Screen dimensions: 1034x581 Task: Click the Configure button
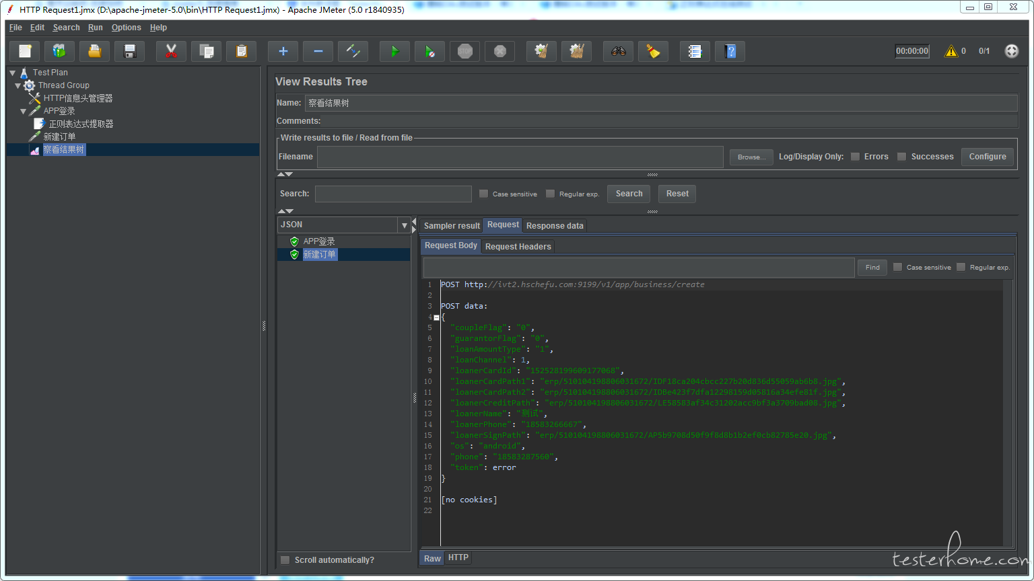pos(988,157)
